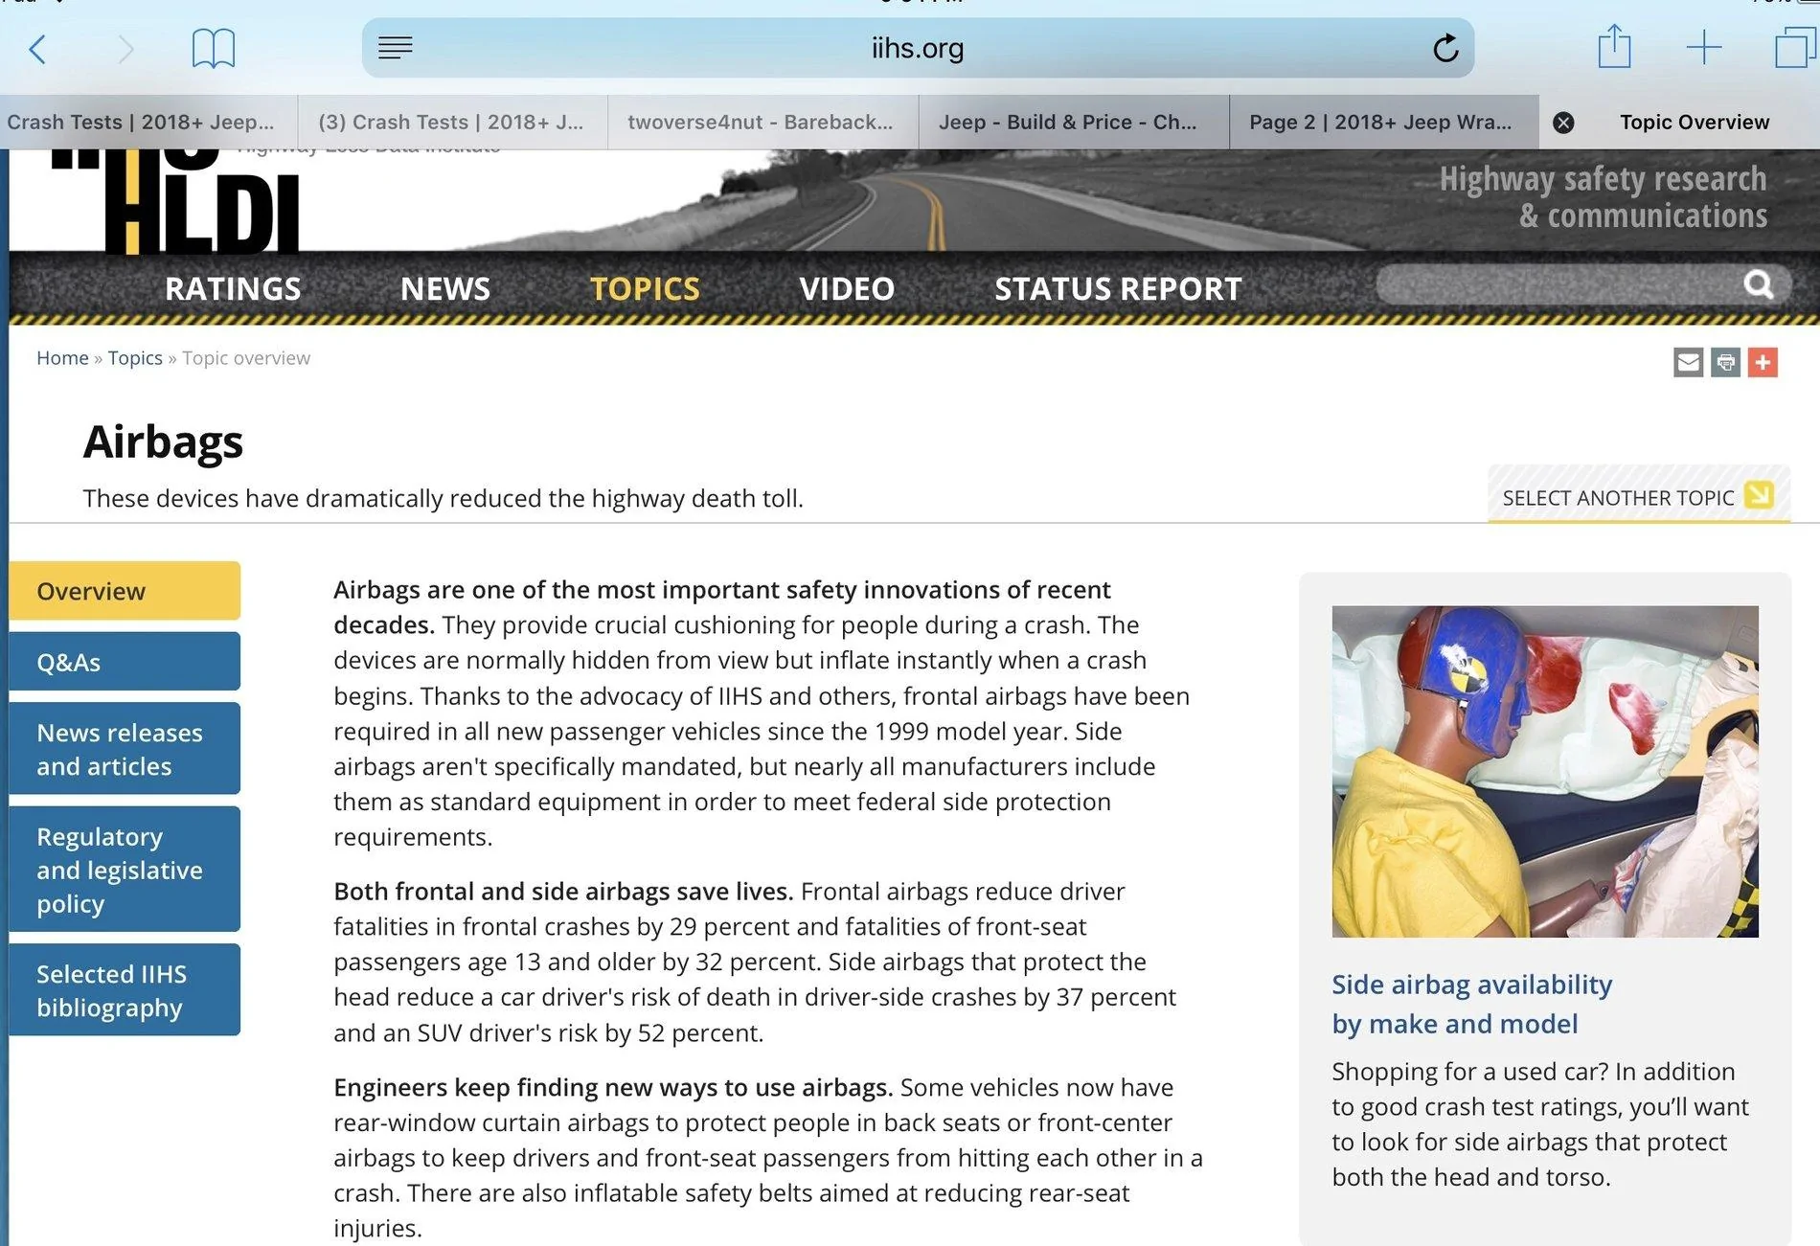Click the IIHS HLDI logo
This screenshot has width=1820, height=1246.
(x=177, y=201)
